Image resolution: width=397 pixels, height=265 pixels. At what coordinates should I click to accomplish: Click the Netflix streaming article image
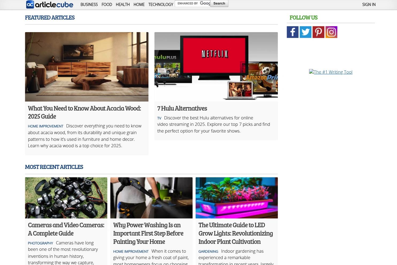click(x=216, y=67)
